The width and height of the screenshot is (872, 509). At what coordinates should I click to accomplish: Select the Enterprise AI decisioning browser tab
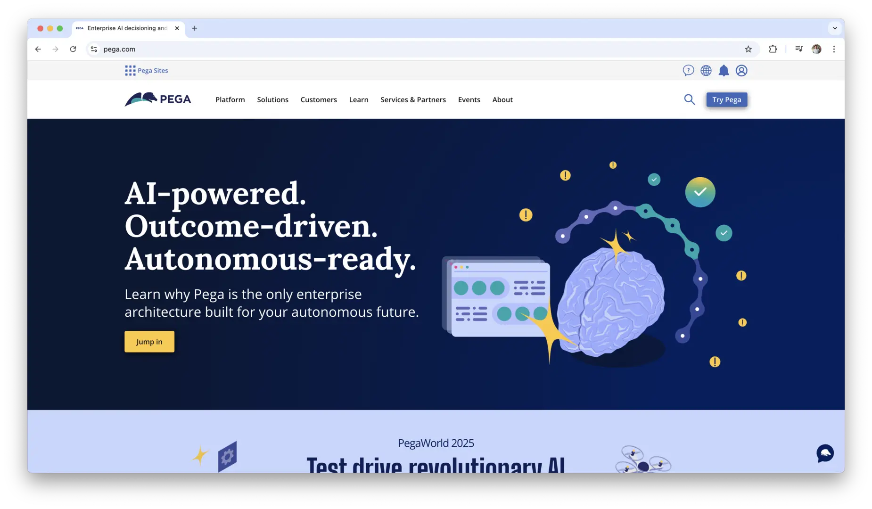[x=127, y=28]
